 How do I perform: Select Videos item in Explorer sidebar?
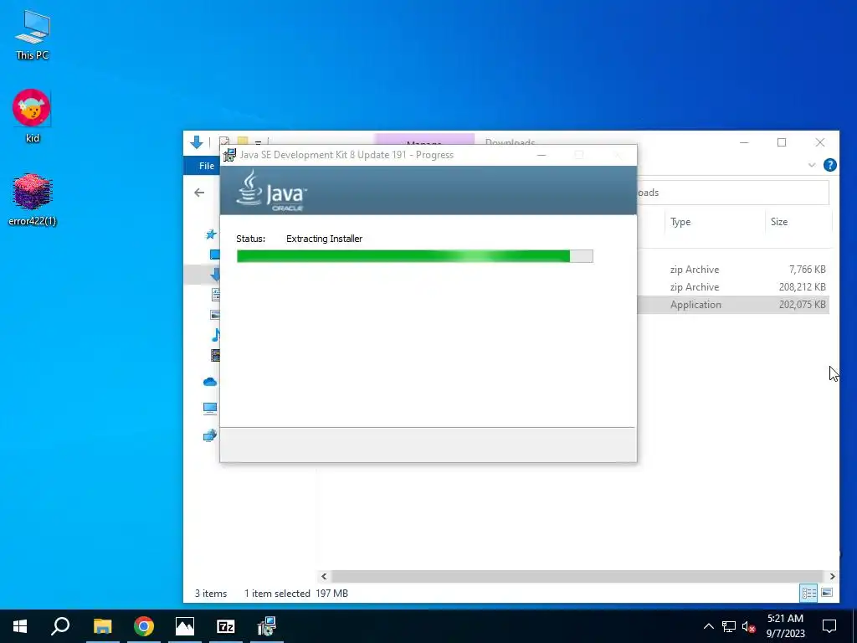[x=215, y=355]
